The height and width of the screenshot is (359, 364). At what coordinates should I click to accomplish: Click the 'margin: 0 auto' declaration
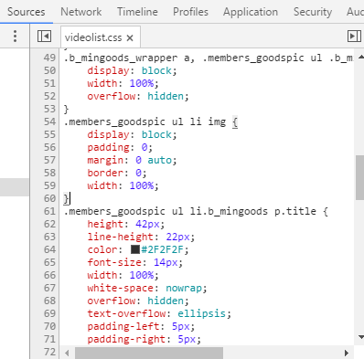click(132, 160)
